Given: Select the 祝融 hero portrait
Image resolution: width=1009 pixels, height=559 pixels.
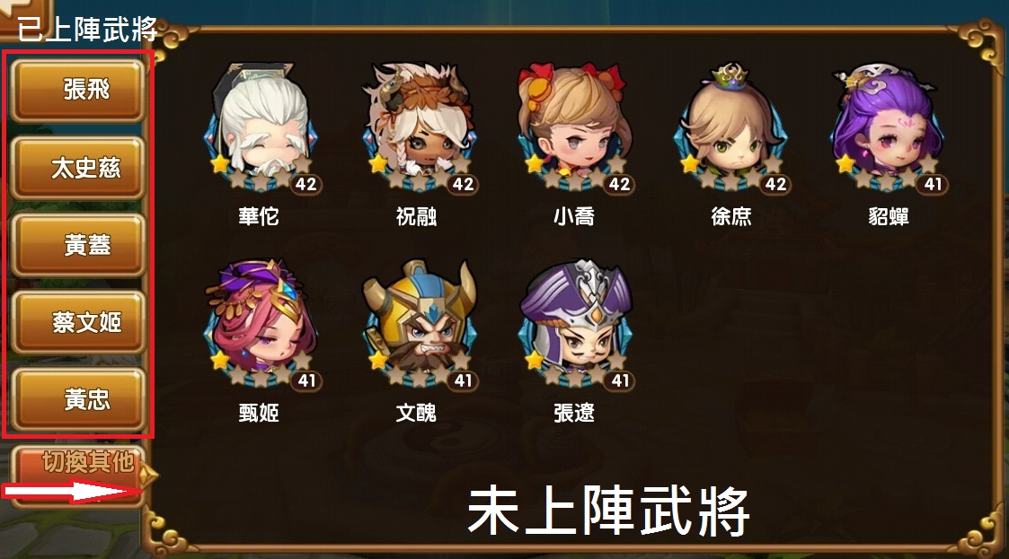Looking at the screenshot, I should (419, 127).
